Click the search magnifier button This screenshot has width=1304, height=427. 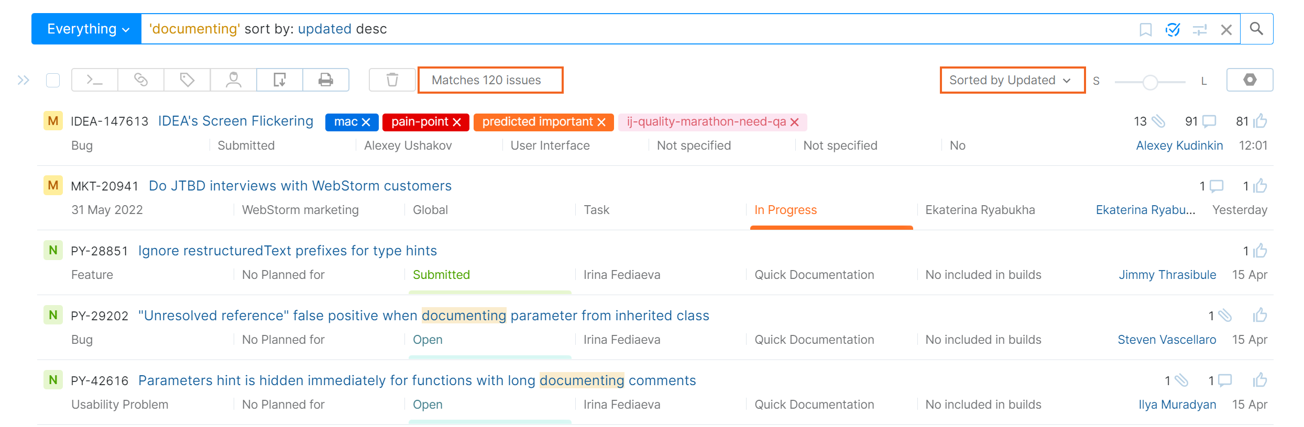tap(1256, 29)
